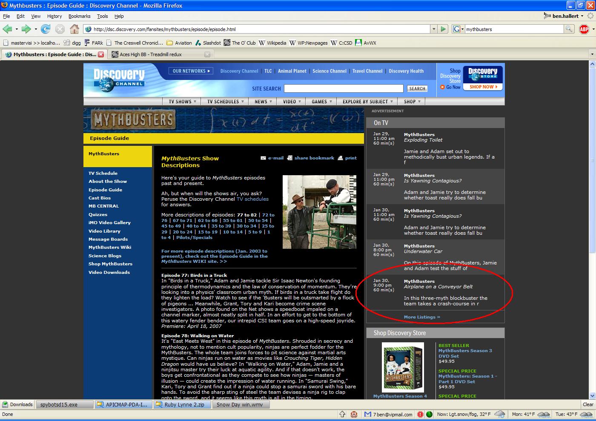Reload the page with the Refresh icon
This screenshot has width=596, height=421.
(x=46, y=29)
